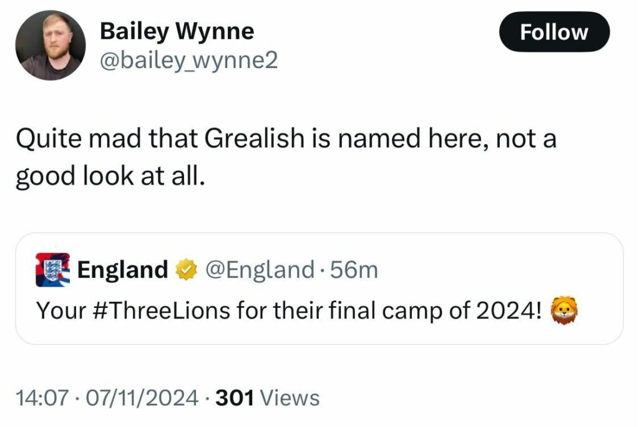Viewport: 639px width, 427px height.
Task: Open Bailey Wynne's profile picture
Action: click(x=51, y=45)
